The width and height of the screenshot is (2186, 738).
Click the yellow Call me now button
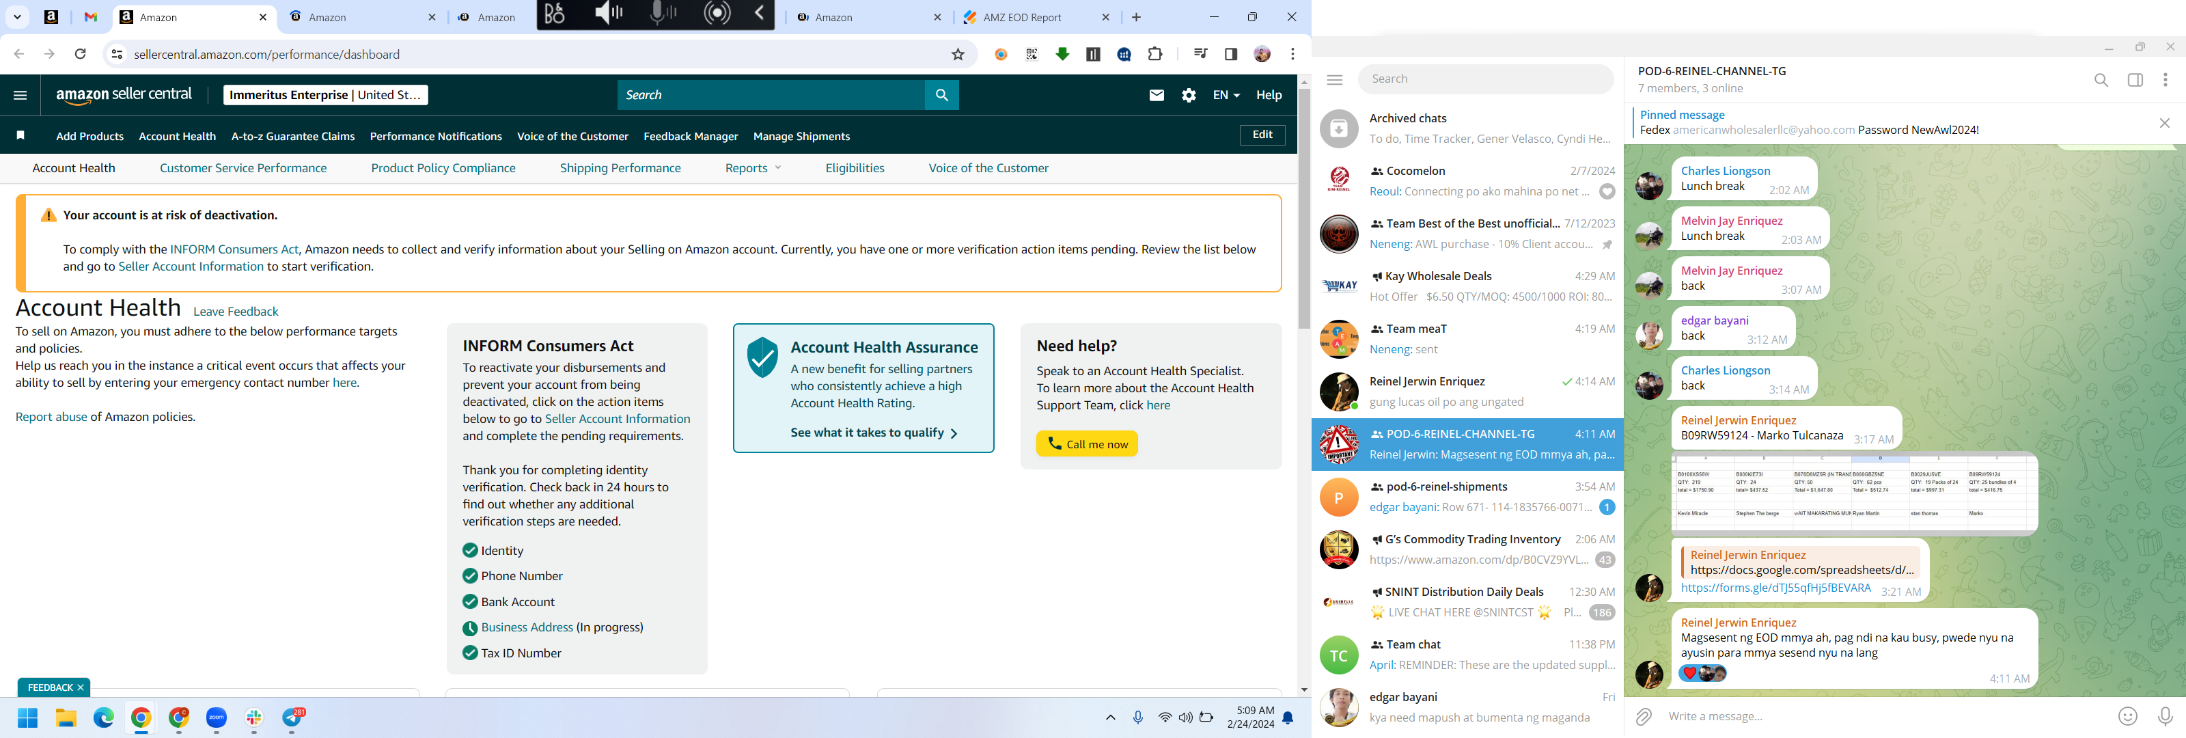[x=1087, y=444]
